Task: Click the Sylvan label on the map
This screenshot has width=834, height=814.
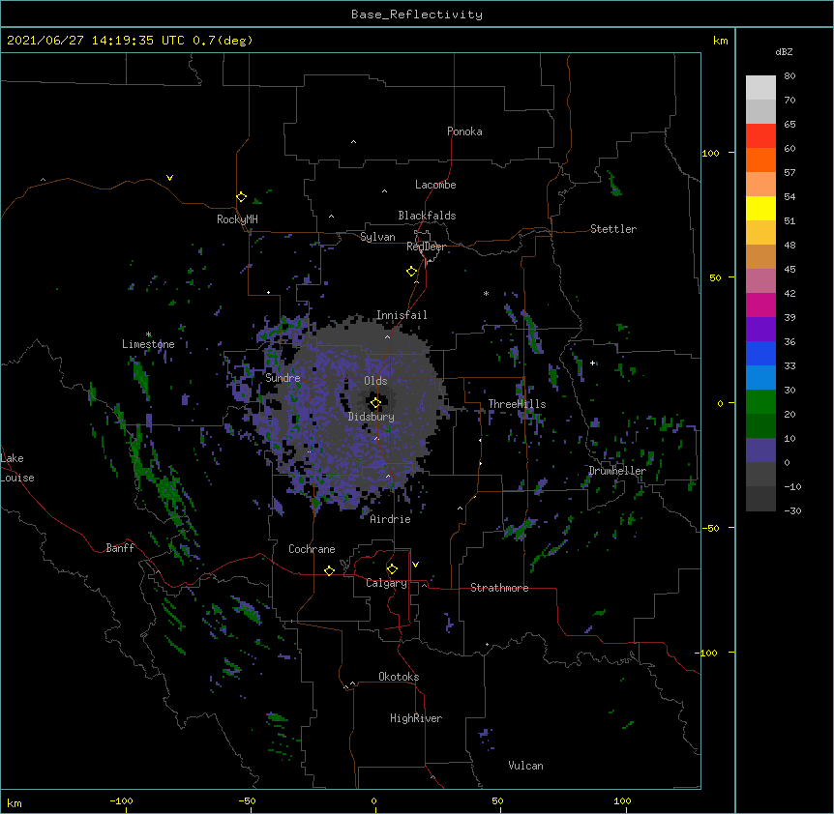Action: tap(377, 237)
